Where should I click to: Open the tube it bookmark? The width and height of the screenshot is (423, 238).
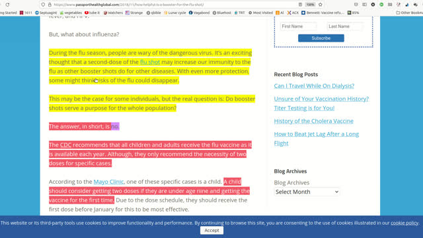[x=92, y=13]
